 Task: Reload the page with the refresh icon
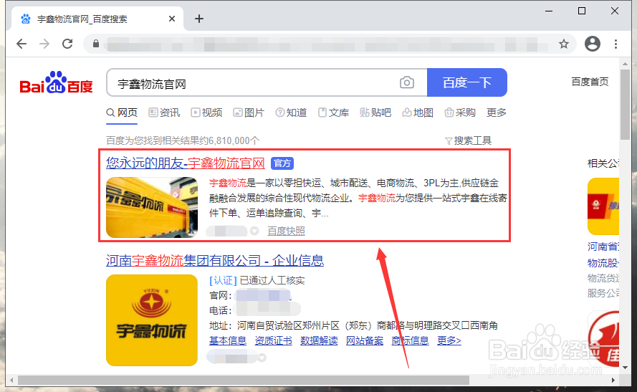point(67,44)
